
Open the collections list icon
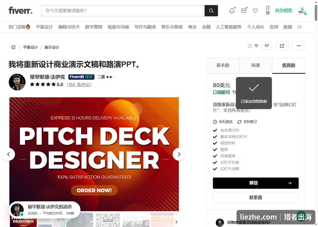point(250,46)
